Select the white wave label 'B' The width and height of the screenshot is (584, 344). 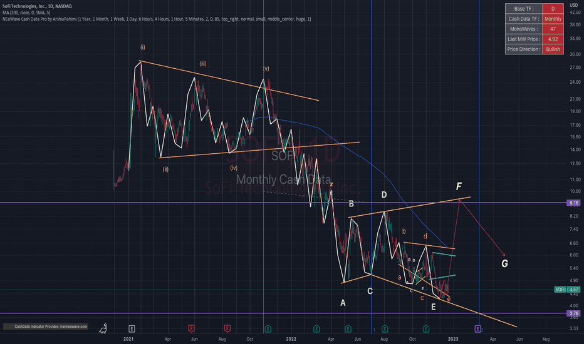352,204
